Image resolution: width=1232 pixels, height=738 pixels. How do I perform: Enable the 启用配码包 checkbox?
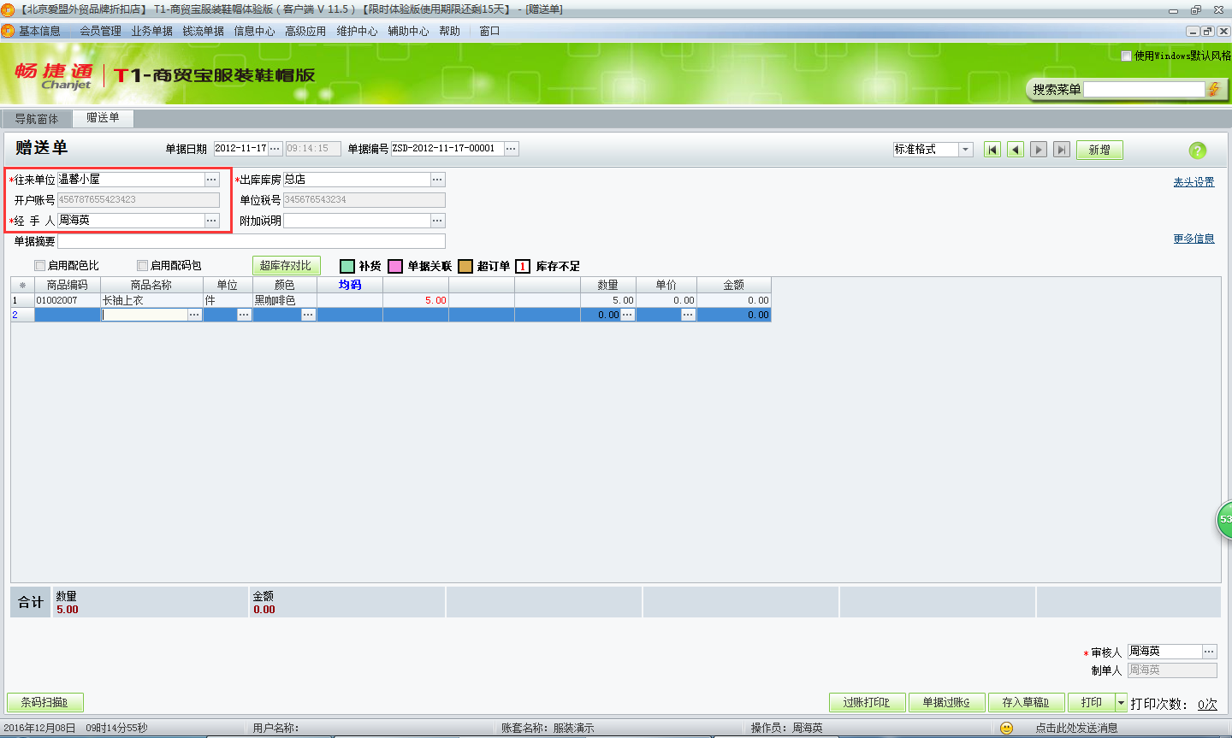point(143,266)
